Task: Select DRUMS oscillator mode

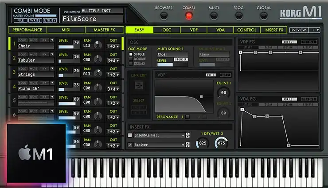Action: (131, 63)
